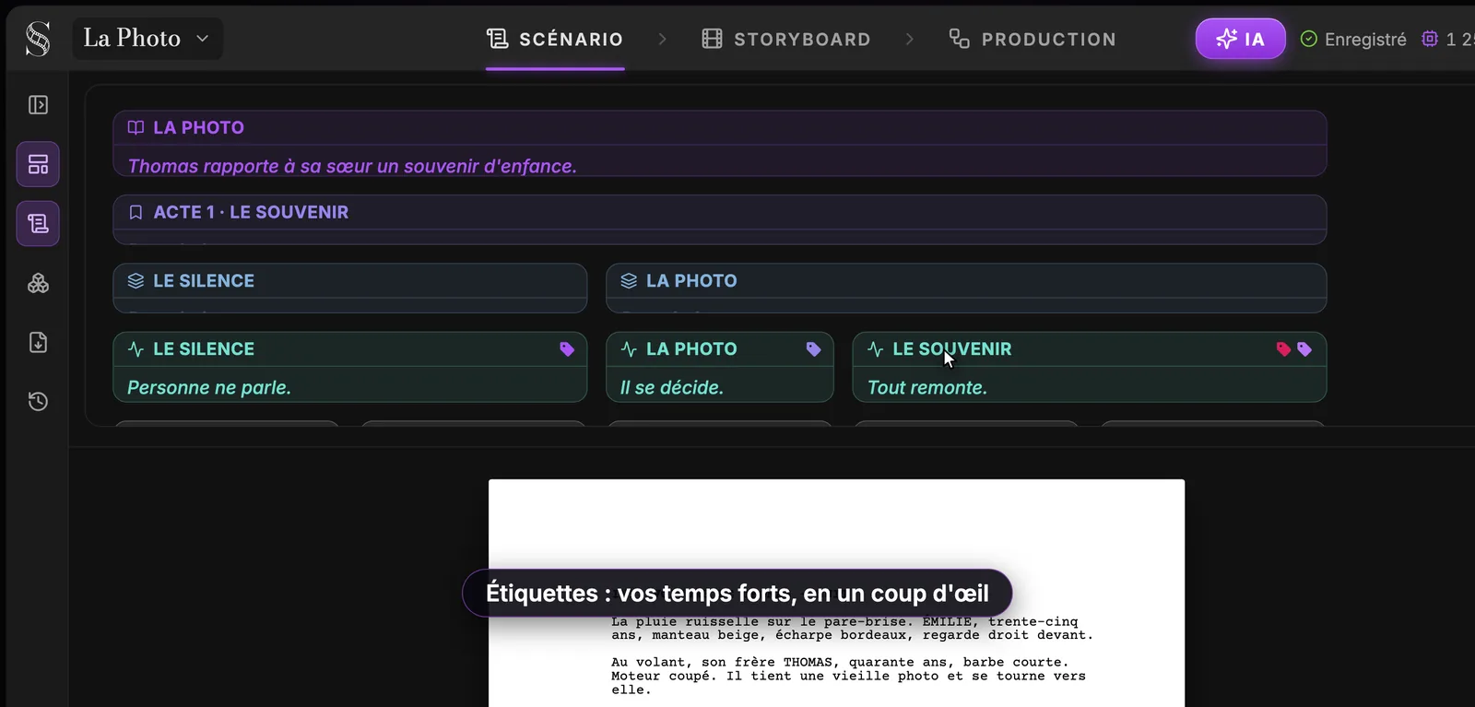Open the elements cubes icon in sidebar

pos(38,283)
